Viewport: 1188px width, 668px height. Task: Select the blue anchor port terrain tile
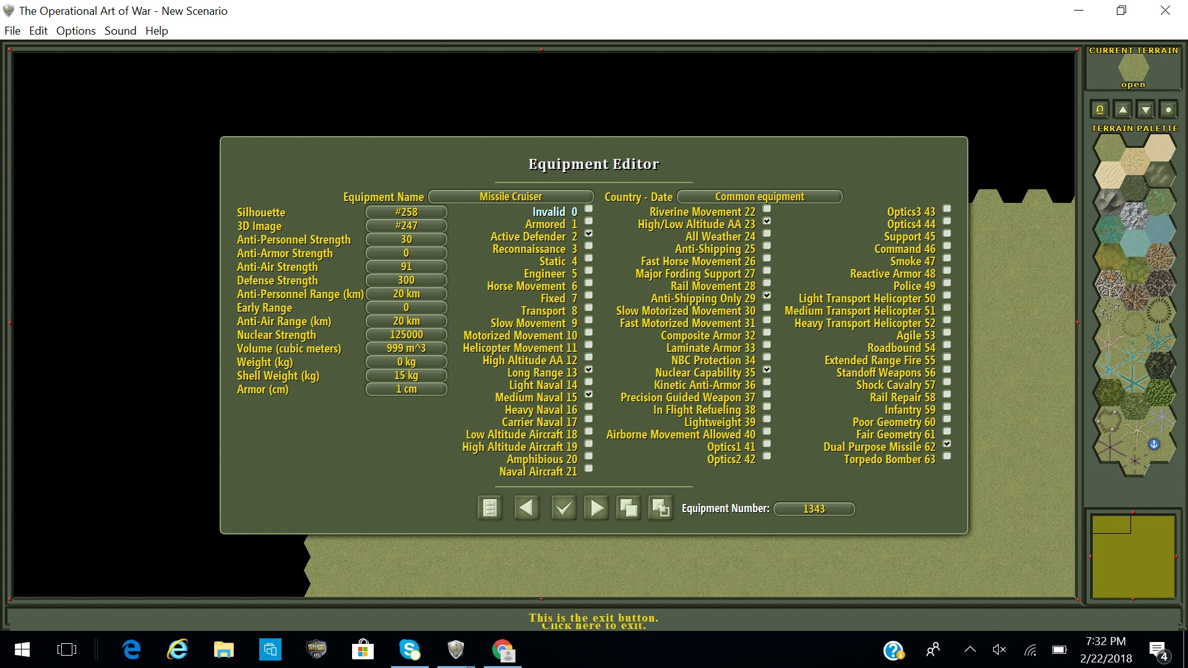(1153, 444)
